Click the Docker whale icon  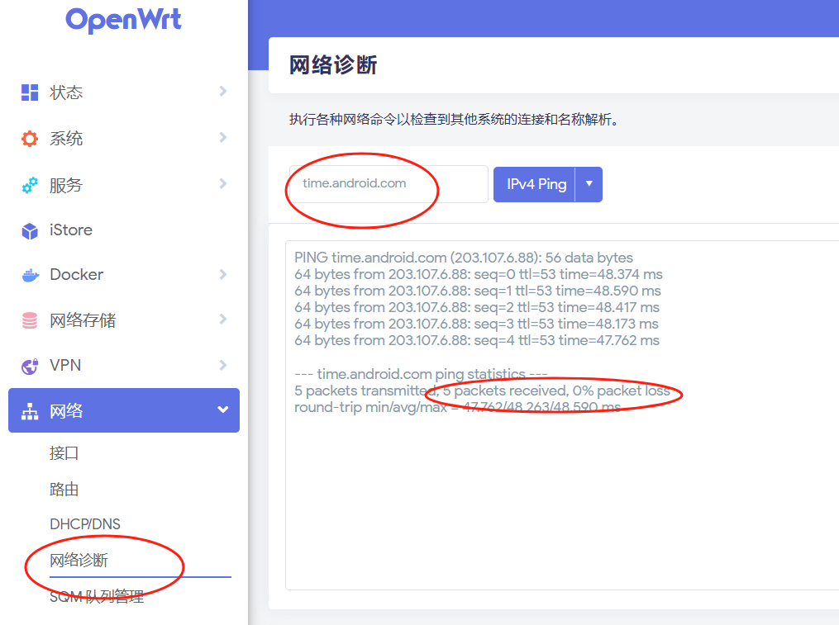click(30, 275)
